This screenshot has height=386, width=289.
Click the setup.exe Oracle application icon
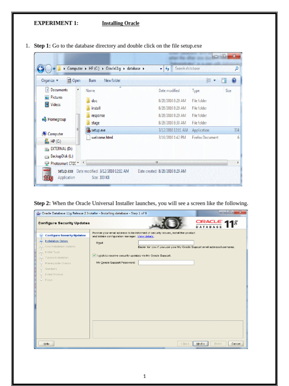coord(88,130)
